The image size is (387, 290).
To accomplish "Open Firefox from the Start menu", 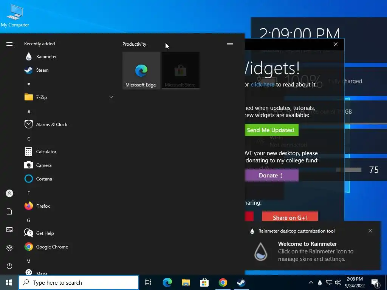I will coord(68,206).
